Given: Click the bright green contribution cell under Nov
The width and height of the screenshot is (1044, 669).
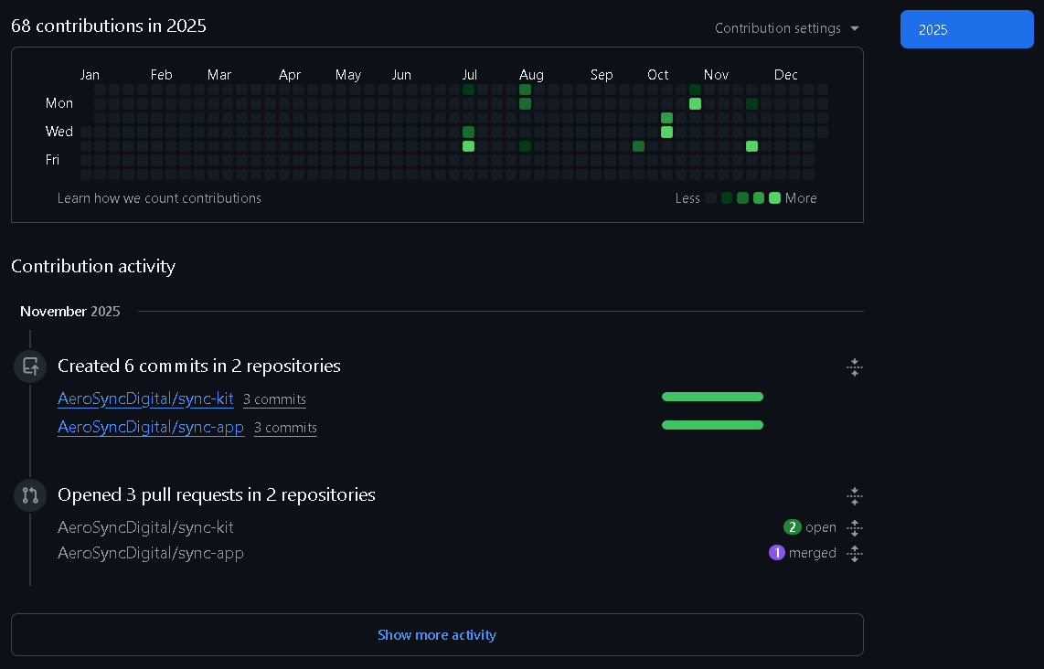Looking at the screenshot, I should pyautogui.click(x=695, y=104).
